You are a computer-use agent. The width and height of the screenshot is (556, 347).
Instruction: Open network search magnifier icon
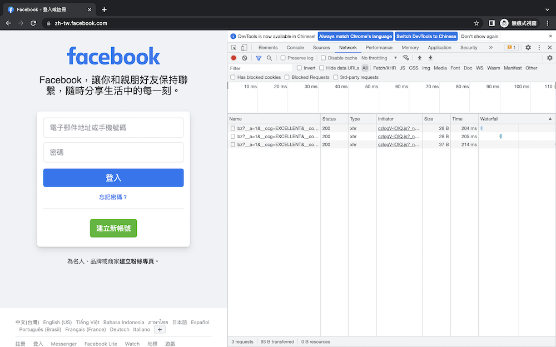pos(269,58)
